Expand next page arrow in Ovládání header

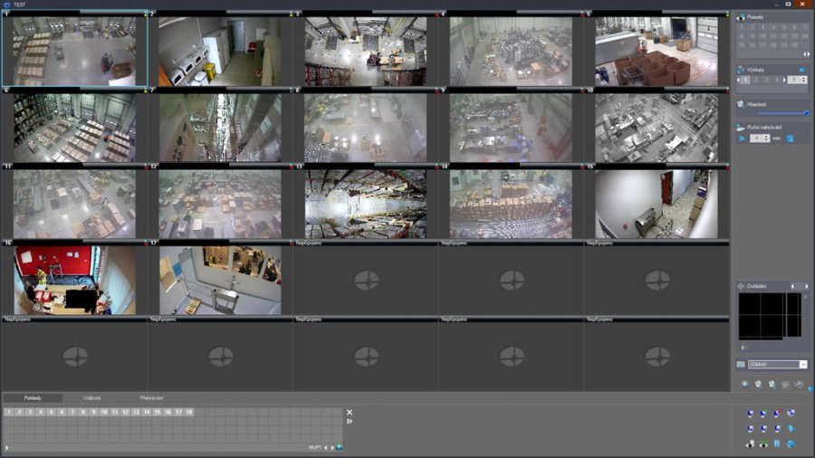point(807,286)
